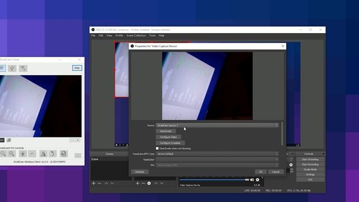Click the pop-out window icon below DroidCam preview

coord(9,140)
